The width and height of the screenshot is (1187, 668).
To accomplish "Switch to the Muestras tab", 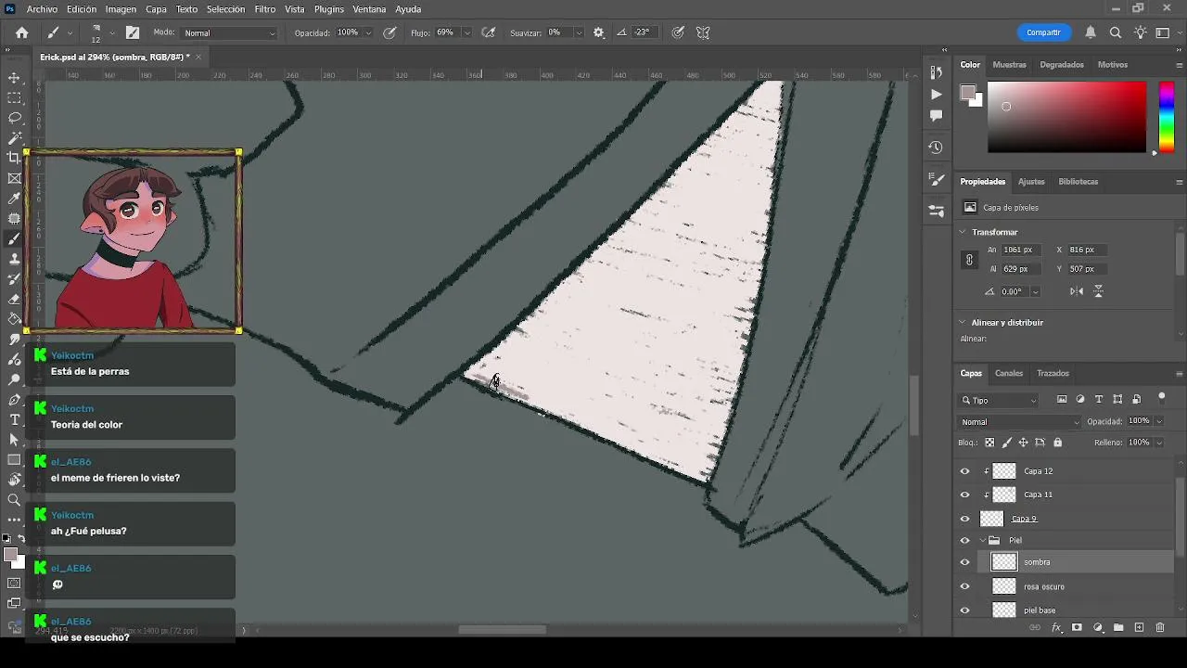I will pos(1009,65).
